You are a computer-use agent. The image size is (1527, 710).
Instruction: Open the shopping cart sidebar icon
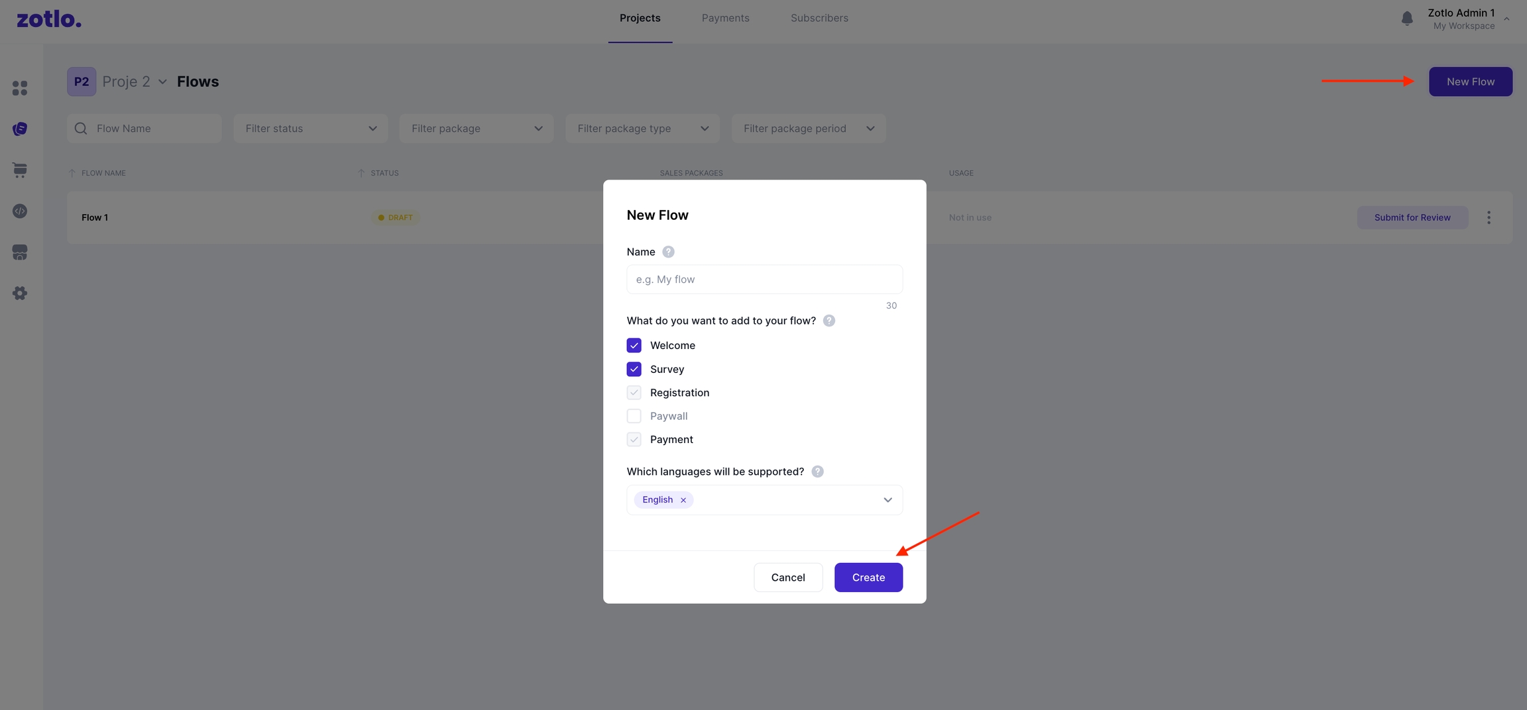tap(20, 170)
